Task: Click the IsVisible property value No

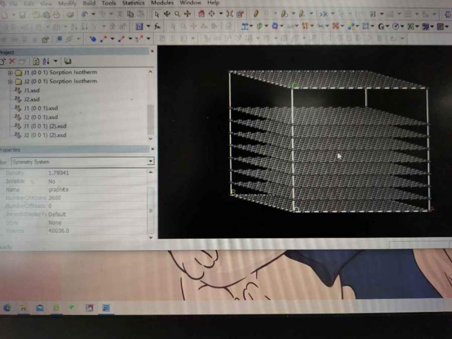Action: pos(52,181)
